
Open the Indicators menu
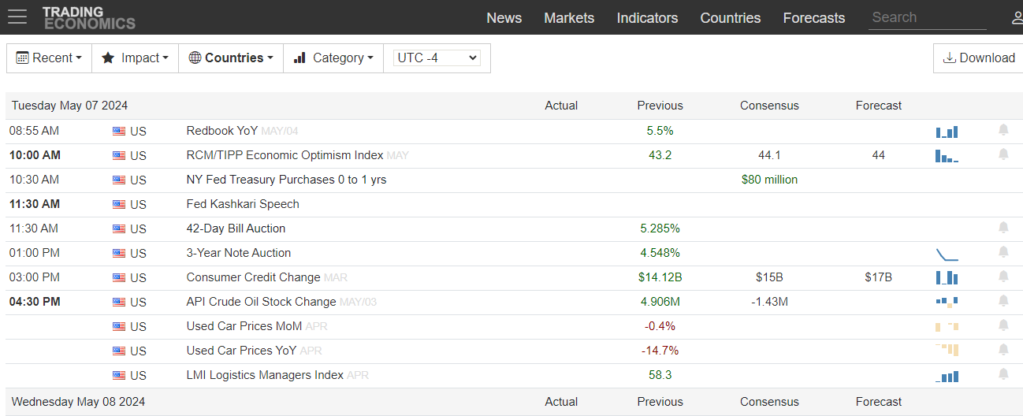pyautogui.click(x=647, y=17)
